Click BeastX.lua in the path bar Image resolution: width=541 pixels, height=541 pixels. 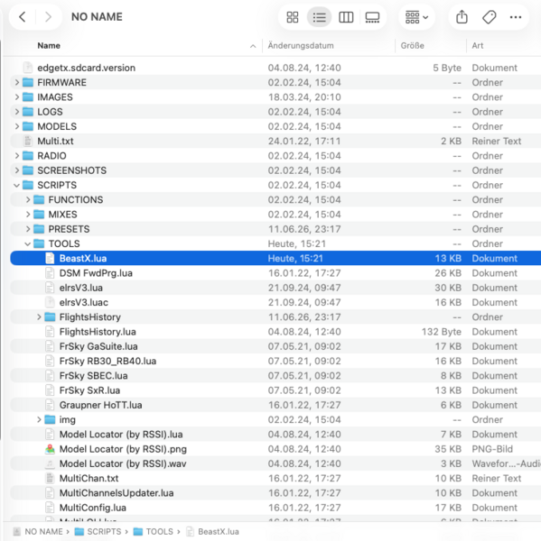tap(219, 532)
